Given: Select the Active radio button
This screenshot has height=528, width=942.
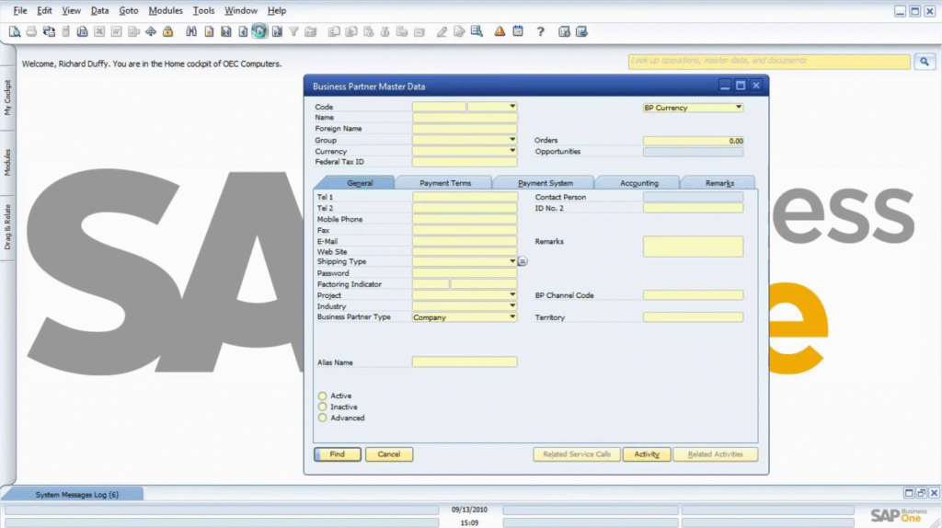Looking at the screenshot, I should click(322, 396).
